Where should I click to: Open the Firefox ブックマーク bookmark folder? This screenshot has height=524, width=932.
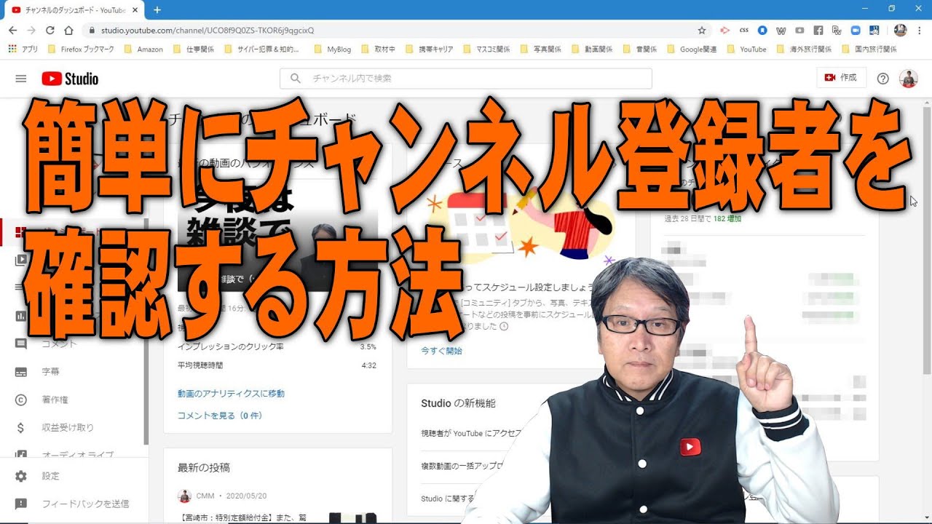point(81,49)
